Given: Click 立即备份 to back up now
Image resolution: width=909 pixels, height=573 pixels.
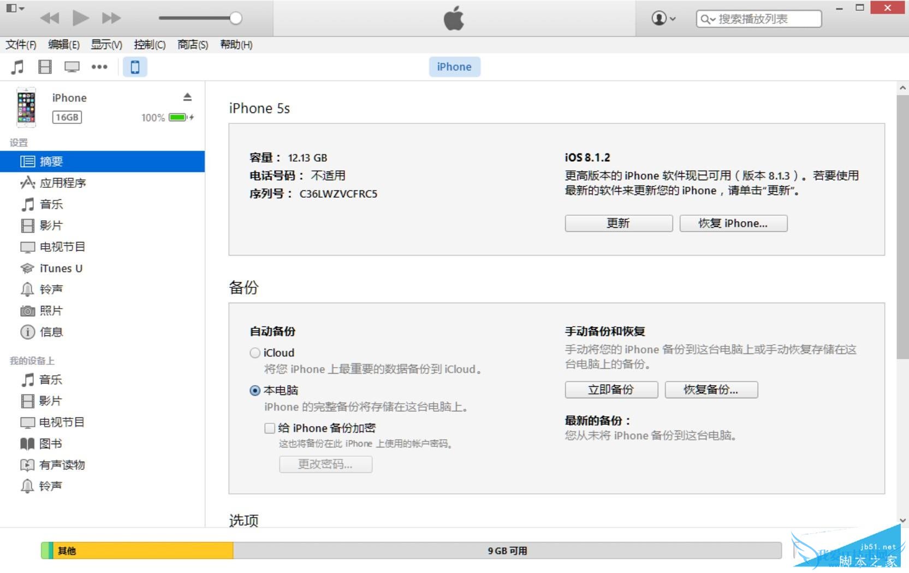Looking at the screenshot, I should point(611,389).
